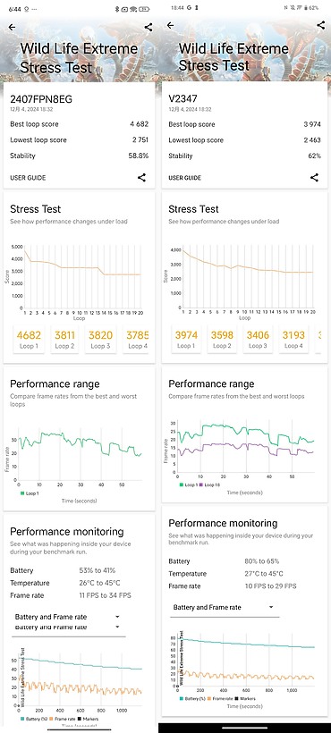331x733 pixels.
Task: Tap share icon in right screen header
Action: pos(321,25)
